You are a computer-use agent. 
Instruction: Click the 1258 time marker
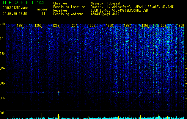tap(145, 26)
